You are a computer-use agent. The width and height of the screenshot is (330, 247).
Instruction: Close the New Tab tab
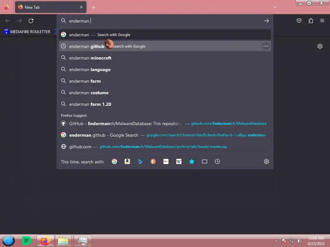81,7
